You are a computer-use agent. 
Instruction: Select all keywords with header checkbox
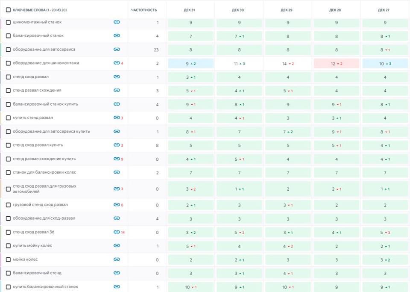coord(8,10)
